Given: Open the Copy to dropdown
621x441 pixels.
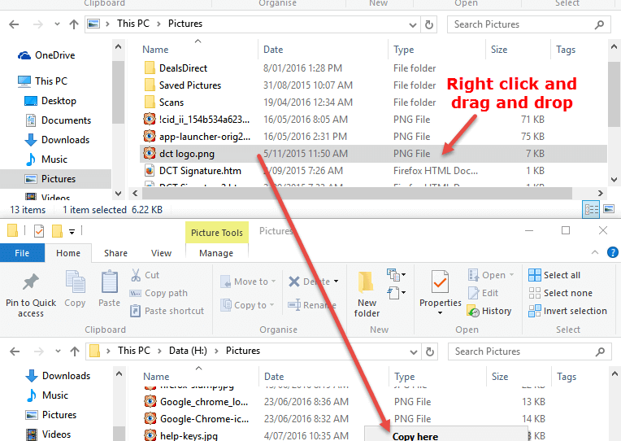Looking at the screenshot, I should (248, 305).
